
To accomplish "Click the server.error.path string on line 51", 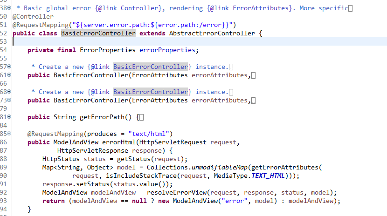I will (152, 25).
